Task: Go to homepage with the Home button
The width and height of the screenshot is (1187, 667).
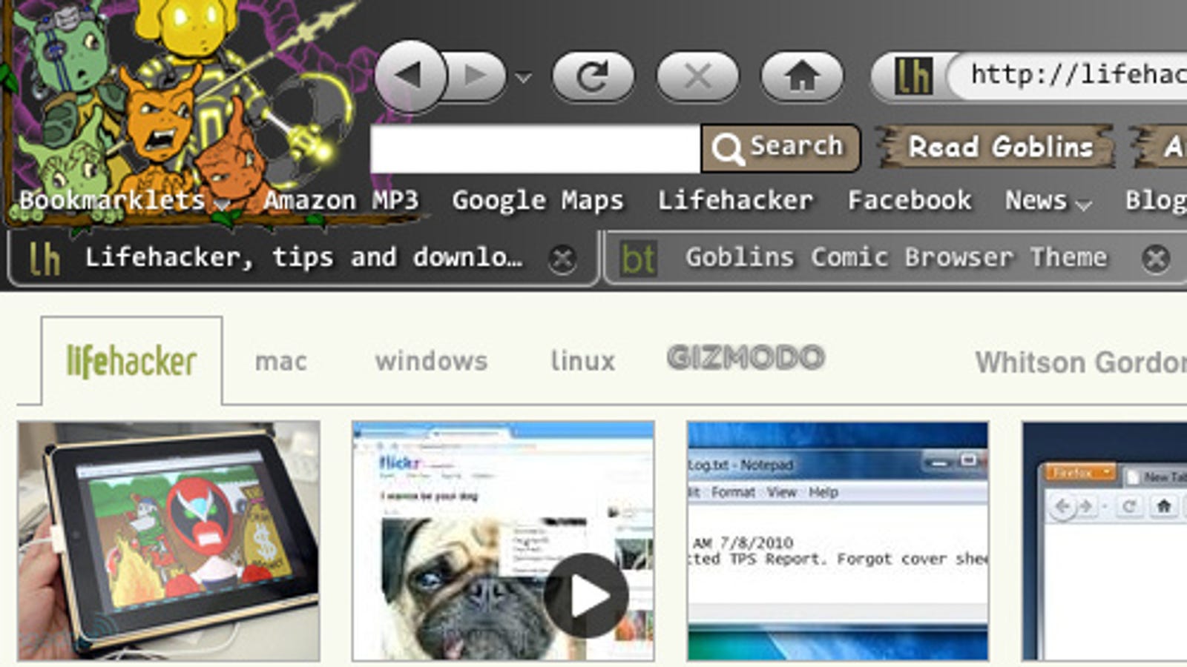Action: 802,76
